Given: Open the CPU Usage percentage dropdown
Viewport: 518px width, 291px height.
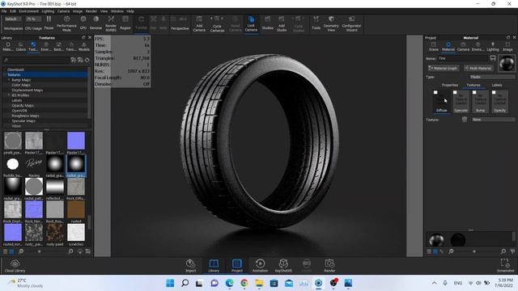Looking at the screenshot, I should tap(33, 19).
